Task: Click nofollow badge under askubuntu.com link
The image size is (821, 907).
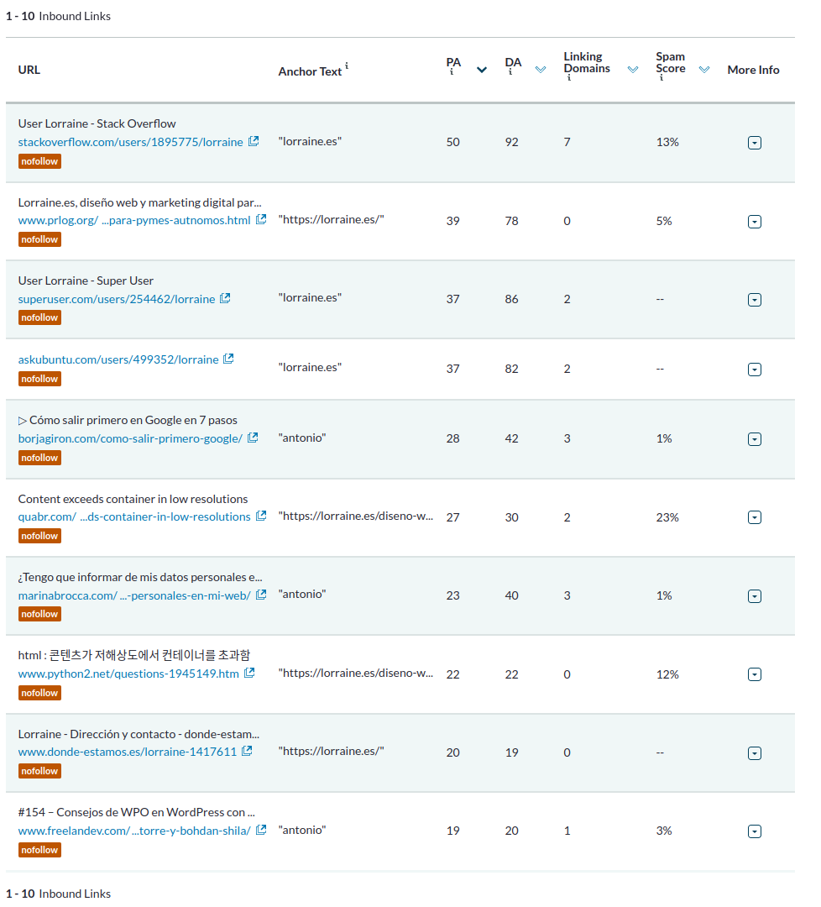Action: click(39, 379)
